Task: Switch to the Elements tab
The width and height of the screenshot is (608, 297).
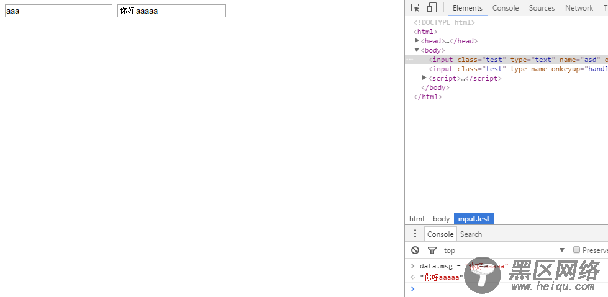Action: click(x=467, y=7)
